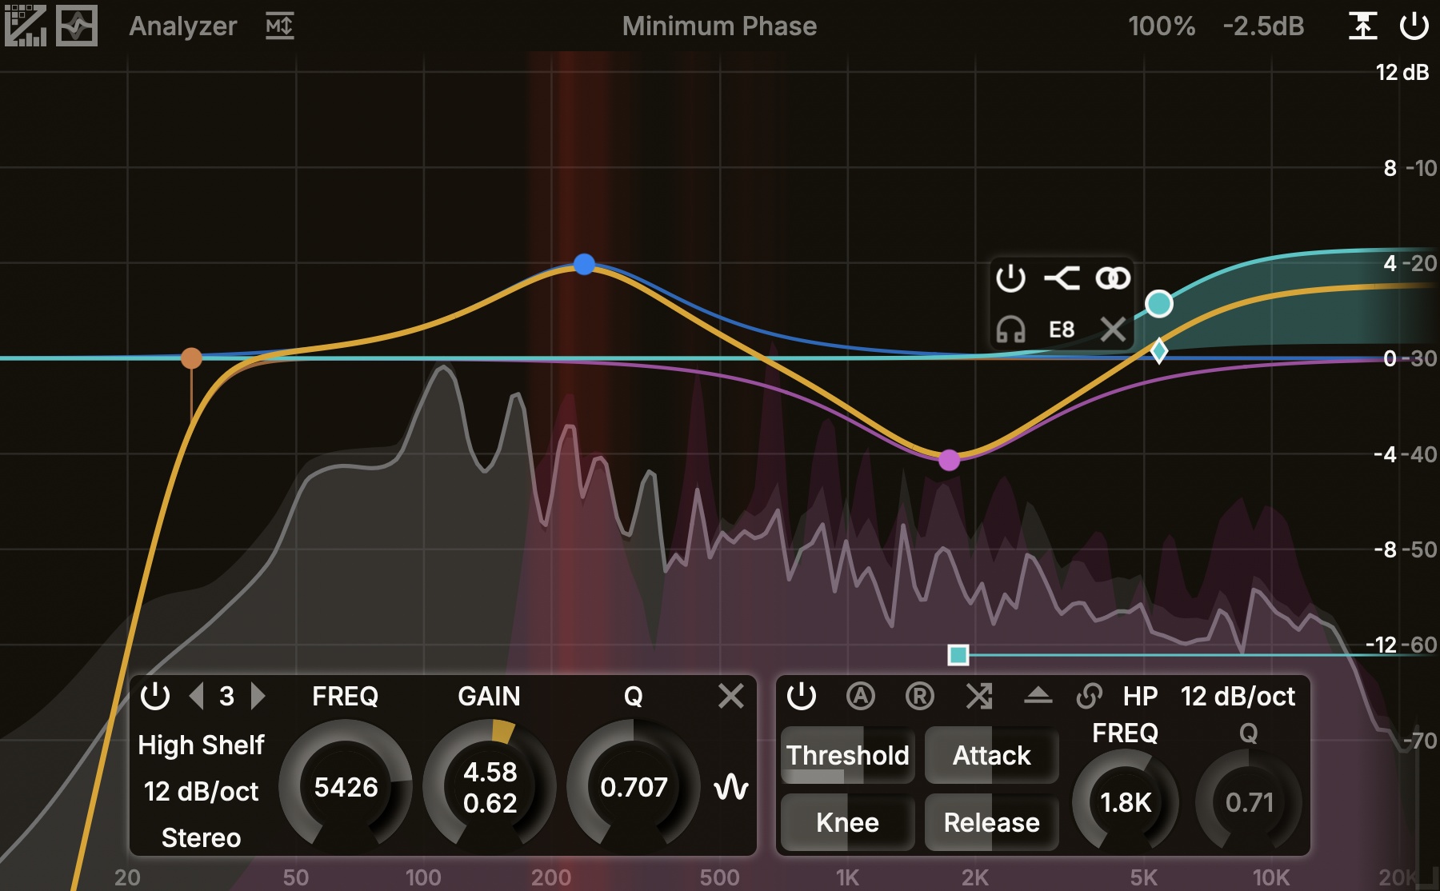The height and width of the screenshot is (891, 1440).
Task: Toggle dynamics section power button
Action: pos(802,696)
